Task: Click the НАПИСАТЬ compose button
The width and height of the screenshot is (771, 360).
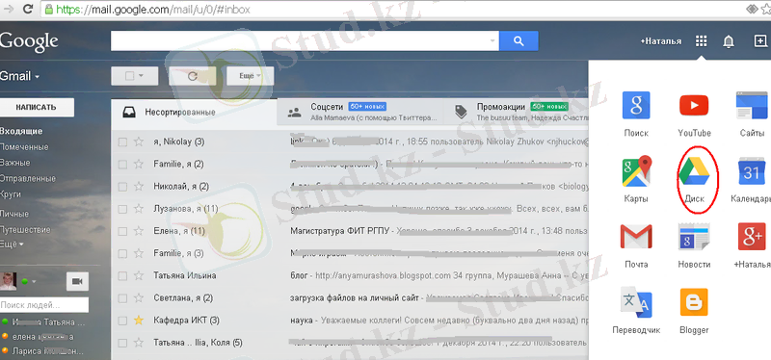Action: coord(37,108)
